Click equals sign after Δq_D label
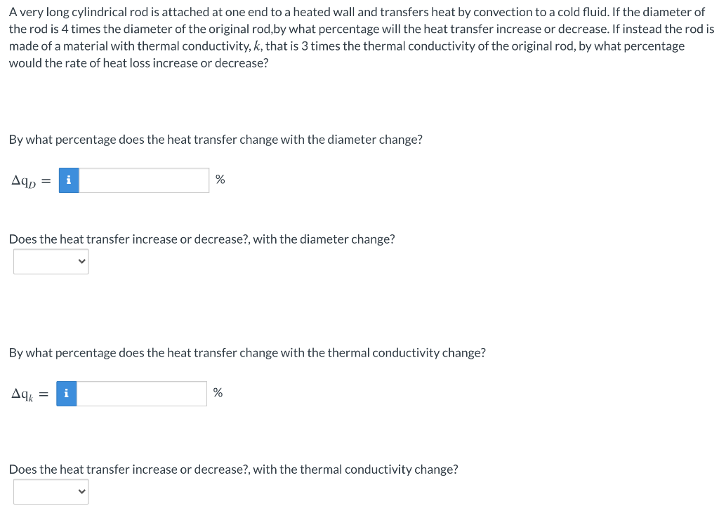719x513 pixels. pos(46,181)
